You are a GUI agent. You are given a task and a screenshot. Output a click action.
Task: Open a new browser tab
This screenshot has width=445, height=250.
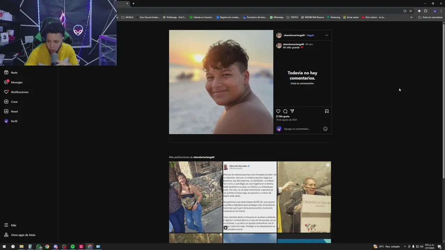[x=133, y=3]
